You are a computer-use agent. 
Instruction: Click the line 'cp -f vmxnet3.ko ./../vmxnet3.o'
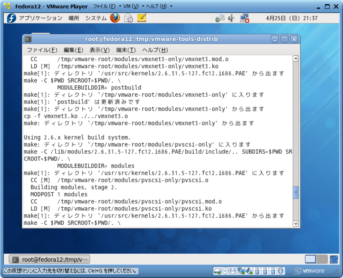[x=76, y=116]
